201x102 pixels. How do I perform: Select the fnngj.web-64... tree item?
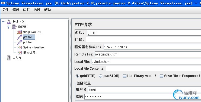click(33, 32)
